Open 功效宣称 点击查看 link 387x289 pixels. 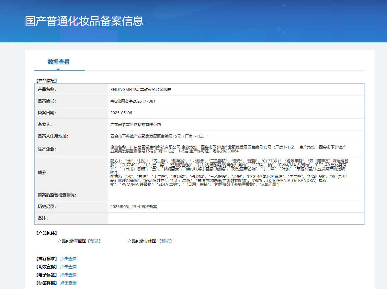(x=68, y=267)
